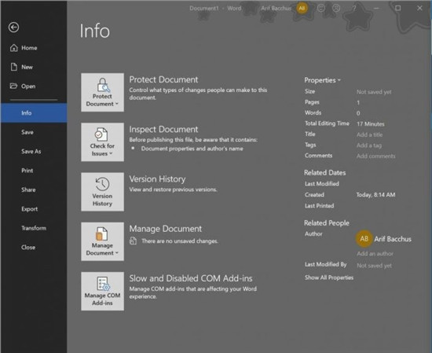This screenshot has height=353, width=432.
Task: Open Help question mark icon
Action: click(x=354, y=9)
